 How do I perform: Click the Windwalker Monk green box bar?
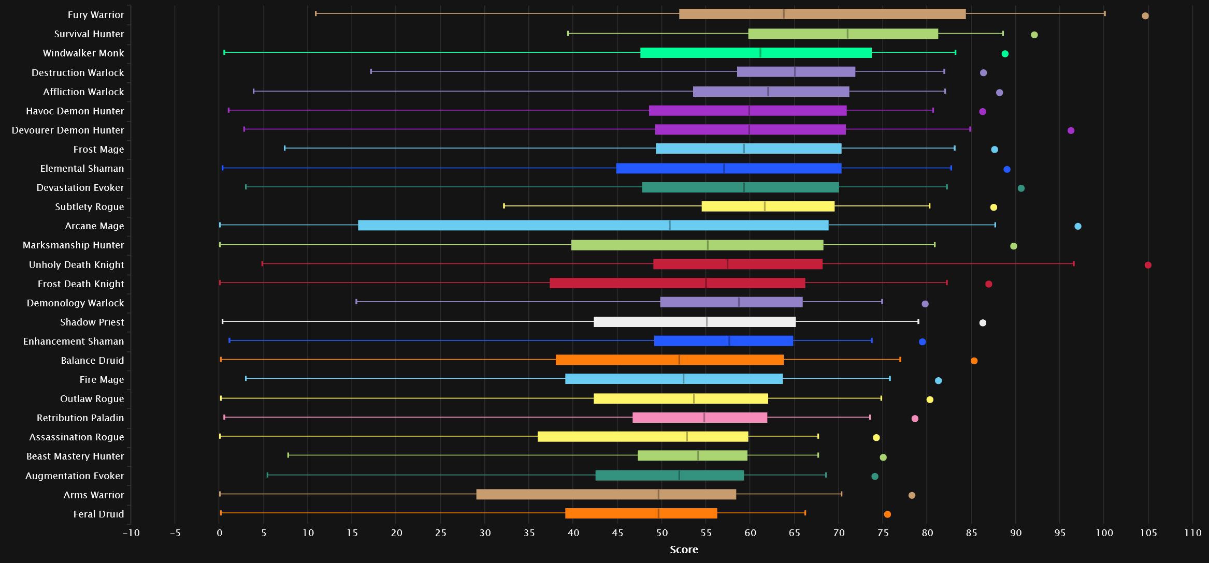(x=756, y=53)
